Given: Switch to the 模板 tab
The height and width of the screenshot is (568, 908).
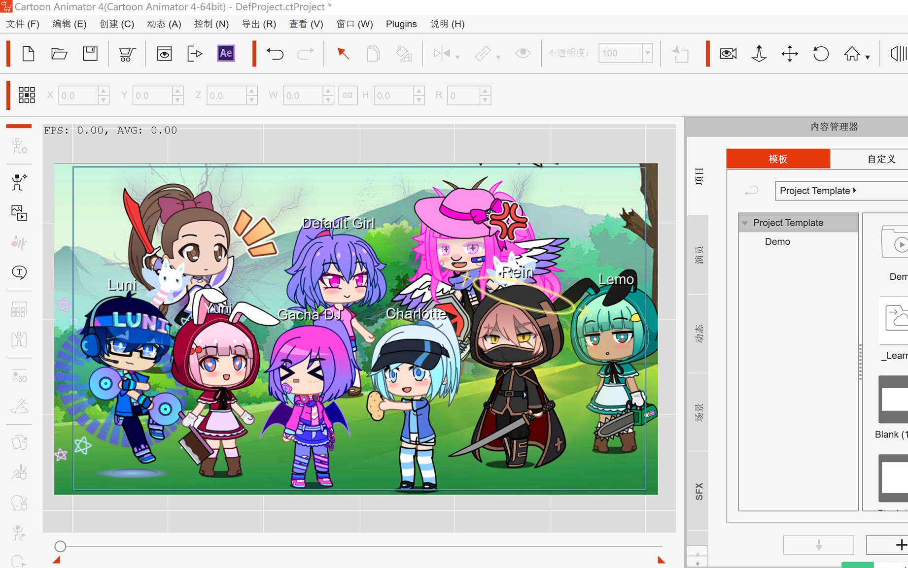Looking at the screenshot, I should pos(778,159).
